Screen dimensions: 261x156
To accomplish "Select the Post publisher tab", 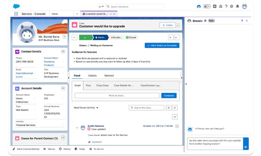I will point(88,86).
